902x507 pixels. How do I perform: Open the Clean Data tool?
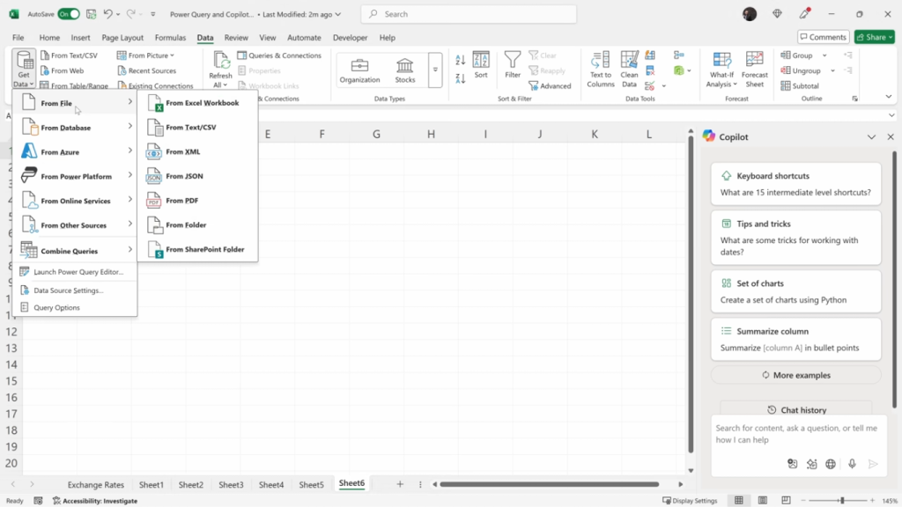[628, 70]
